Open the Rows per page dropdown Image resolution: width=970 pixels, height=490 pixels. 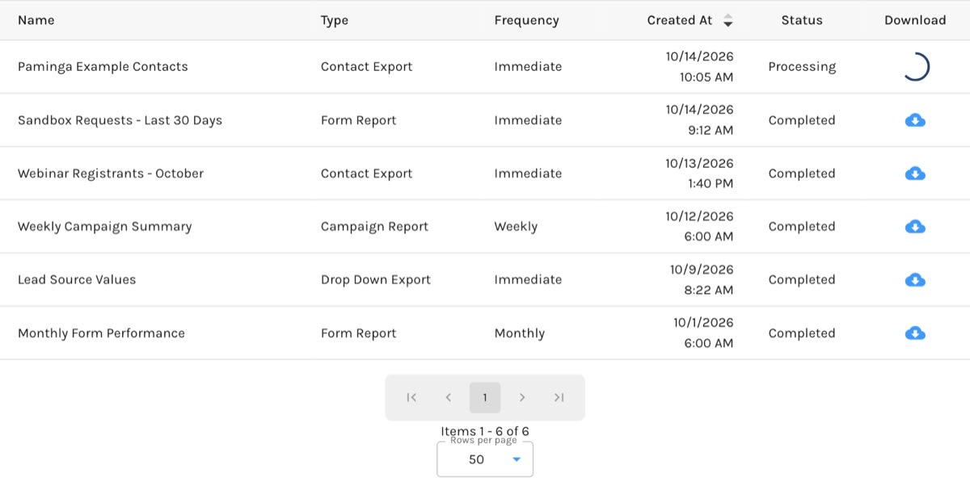[485, 459]
